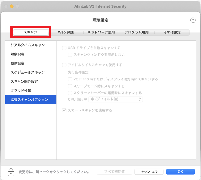Click the すべて初期値 button
The image size is (201, 180).
114,171
